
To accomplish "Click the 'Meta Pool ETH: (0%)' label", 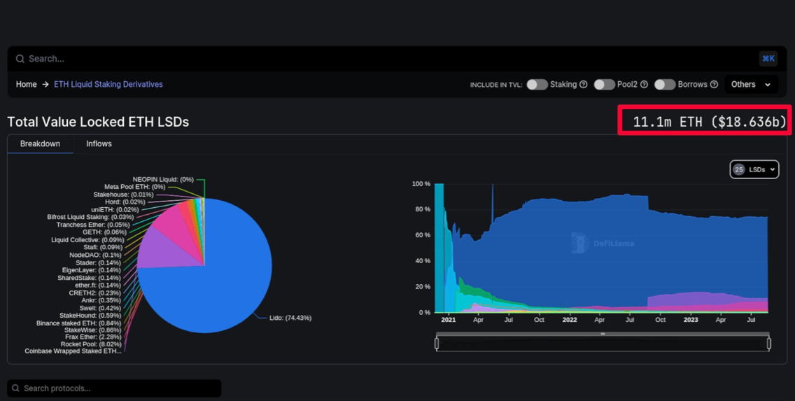I will (x=135, y=187).
